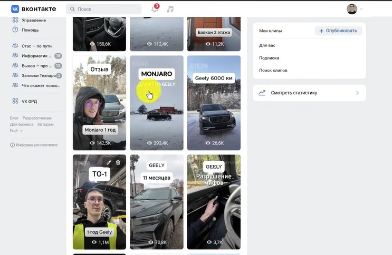Click the 1,1M view count
The height and width of the screenshot is (255, 392).
pos(100,242)
